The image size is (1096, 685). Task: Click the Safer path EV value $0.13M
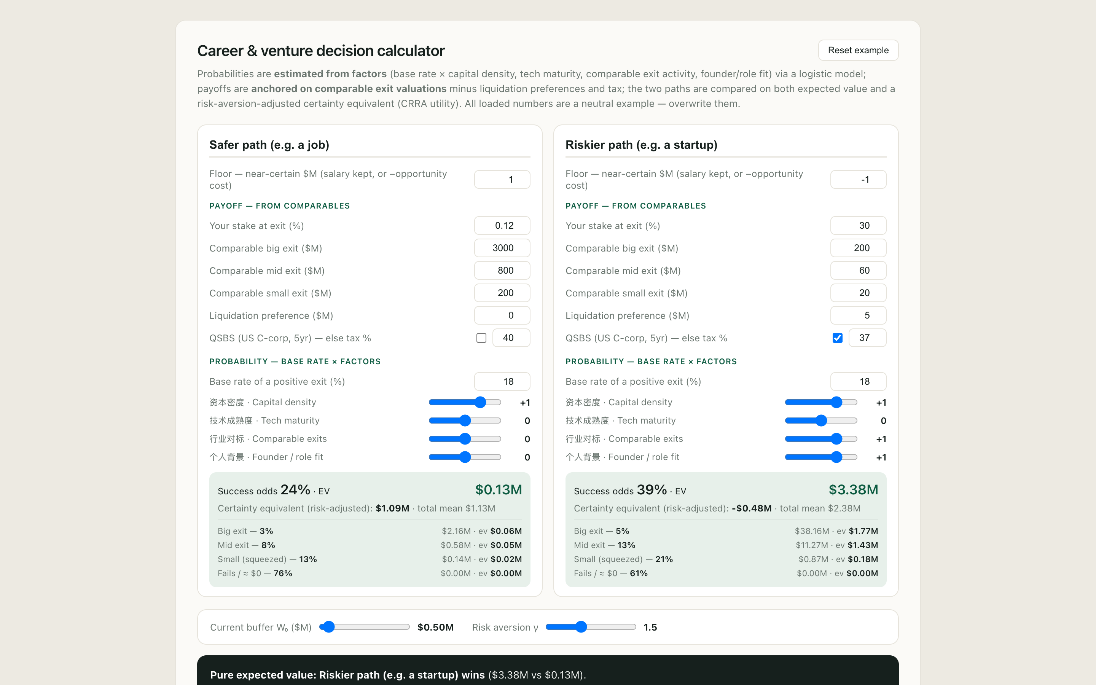(498, 490)
